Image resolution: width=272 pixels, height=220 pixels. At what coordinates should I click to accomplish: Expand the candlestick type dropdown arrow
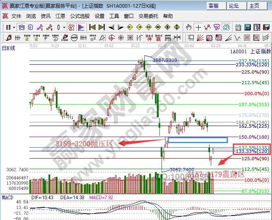(64, 28)
